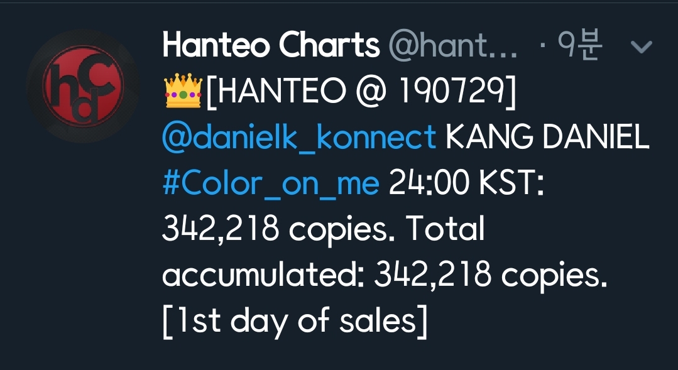This screenshot has width=678, height=370.
Task: Click the word "Total" in the tweet
Action: 446,230
